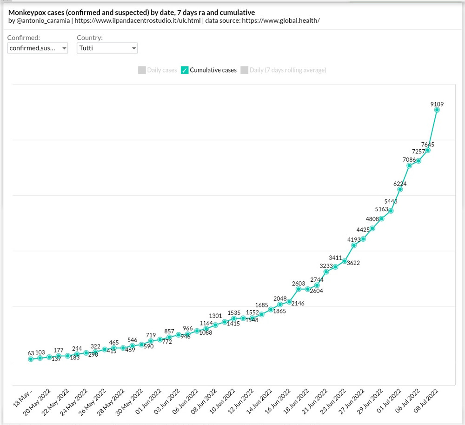Click the data point labeled 1301
The image size is (465, 425).
[x=215, y=325]
